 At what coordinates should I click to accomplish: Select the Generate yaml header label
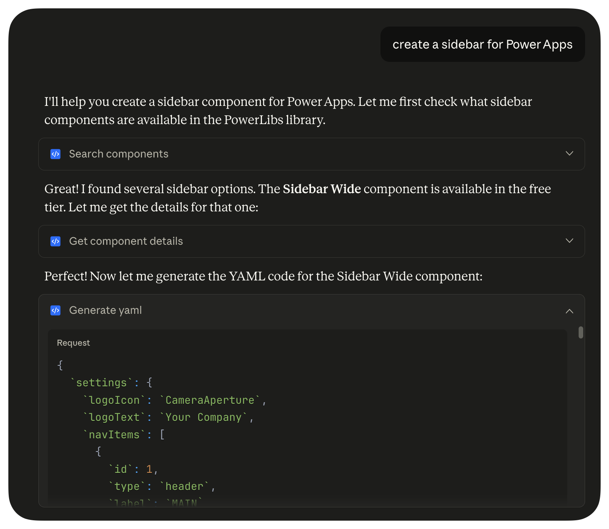(105, 310)
